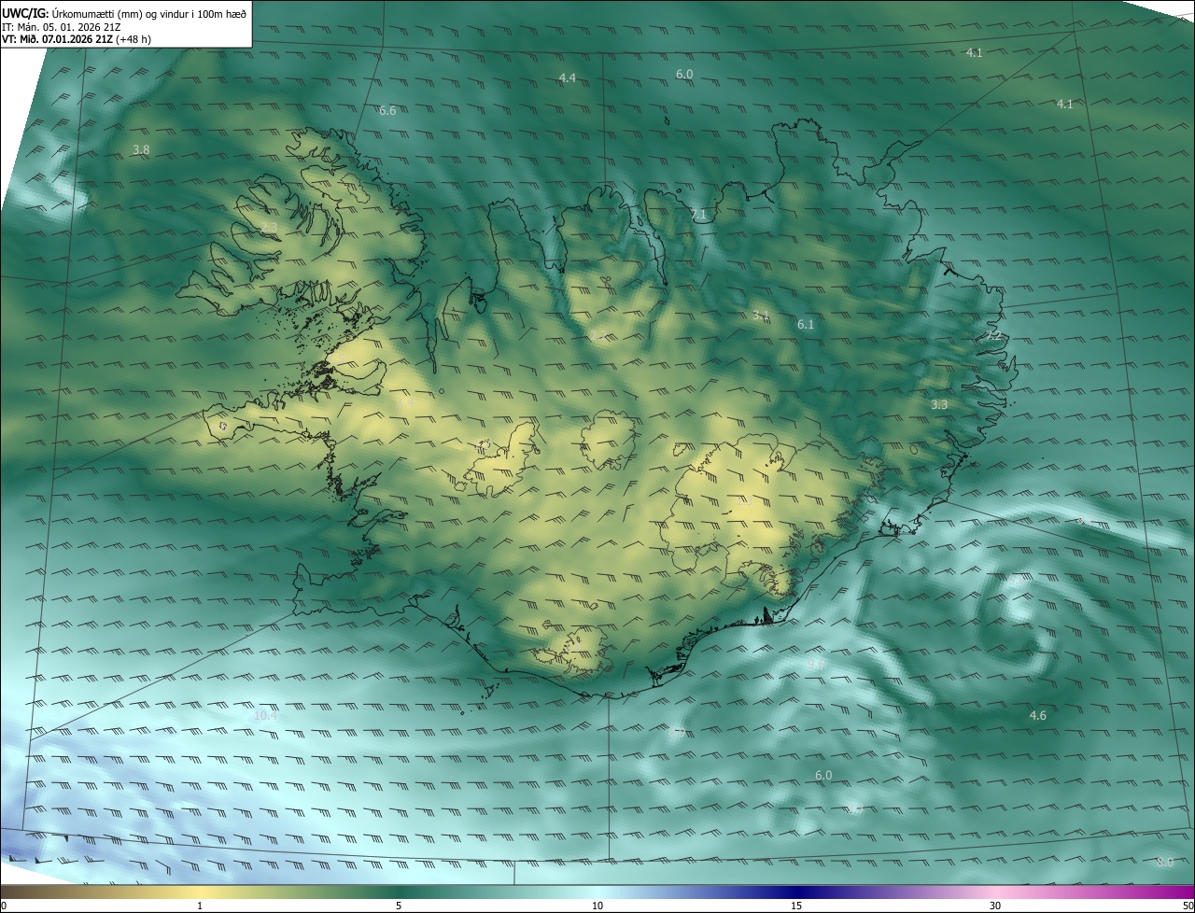Click the 'VT: Mið. 07.01.2026 21Z (+48 h)' line
Screen dimensions: 1195x913
tap(77, 39)
